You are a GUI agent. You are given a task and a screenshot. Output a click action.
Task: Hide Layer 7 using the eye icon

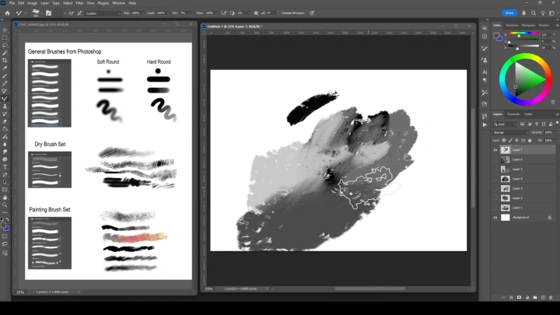[x=495, y=150]
